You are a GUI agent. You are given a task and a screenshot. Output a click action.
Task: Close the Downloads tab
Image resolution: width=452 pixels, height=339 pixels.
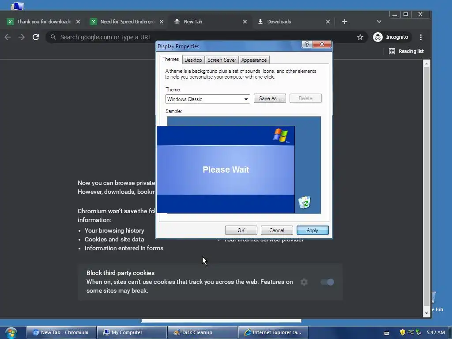click(x=328, y=22)
